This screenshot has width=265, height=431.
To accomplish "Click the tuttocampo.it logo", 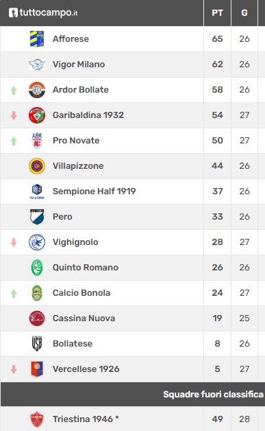I will click(x=43, y=12).
